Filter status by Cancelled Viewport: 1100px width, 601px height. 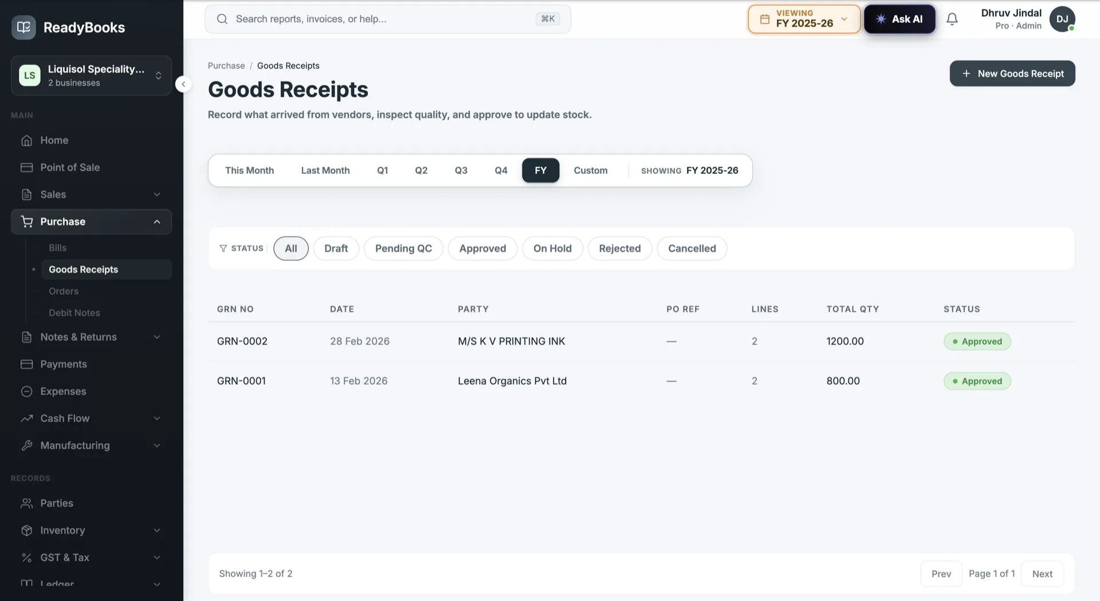[692, 248]
